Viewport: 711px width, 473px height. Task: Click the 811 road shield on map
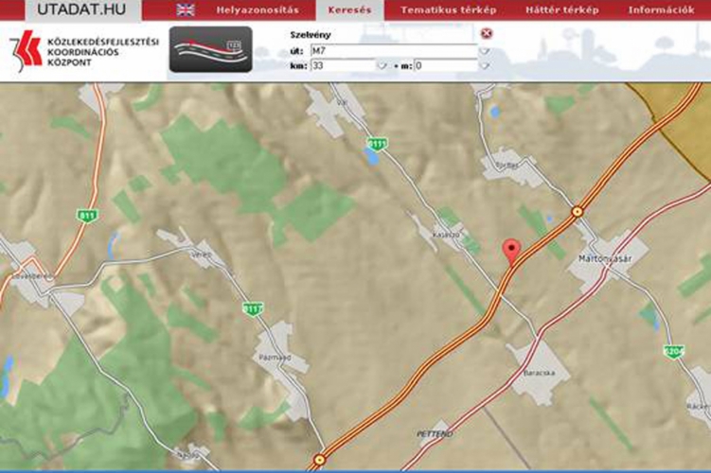click(x=88, y=216)
